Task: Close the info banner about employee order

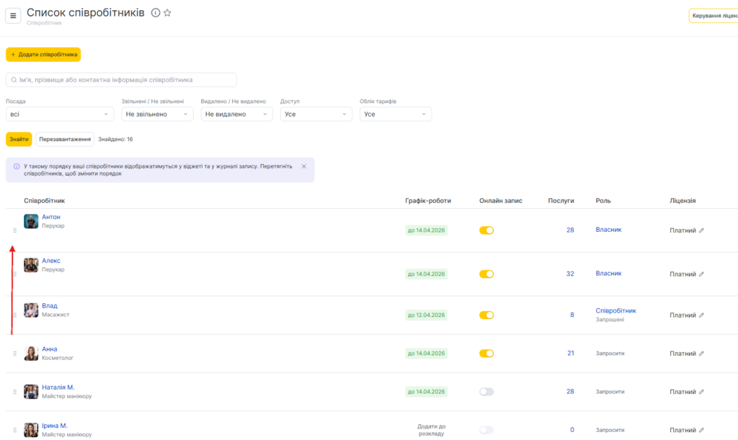Action: point(303,166)
